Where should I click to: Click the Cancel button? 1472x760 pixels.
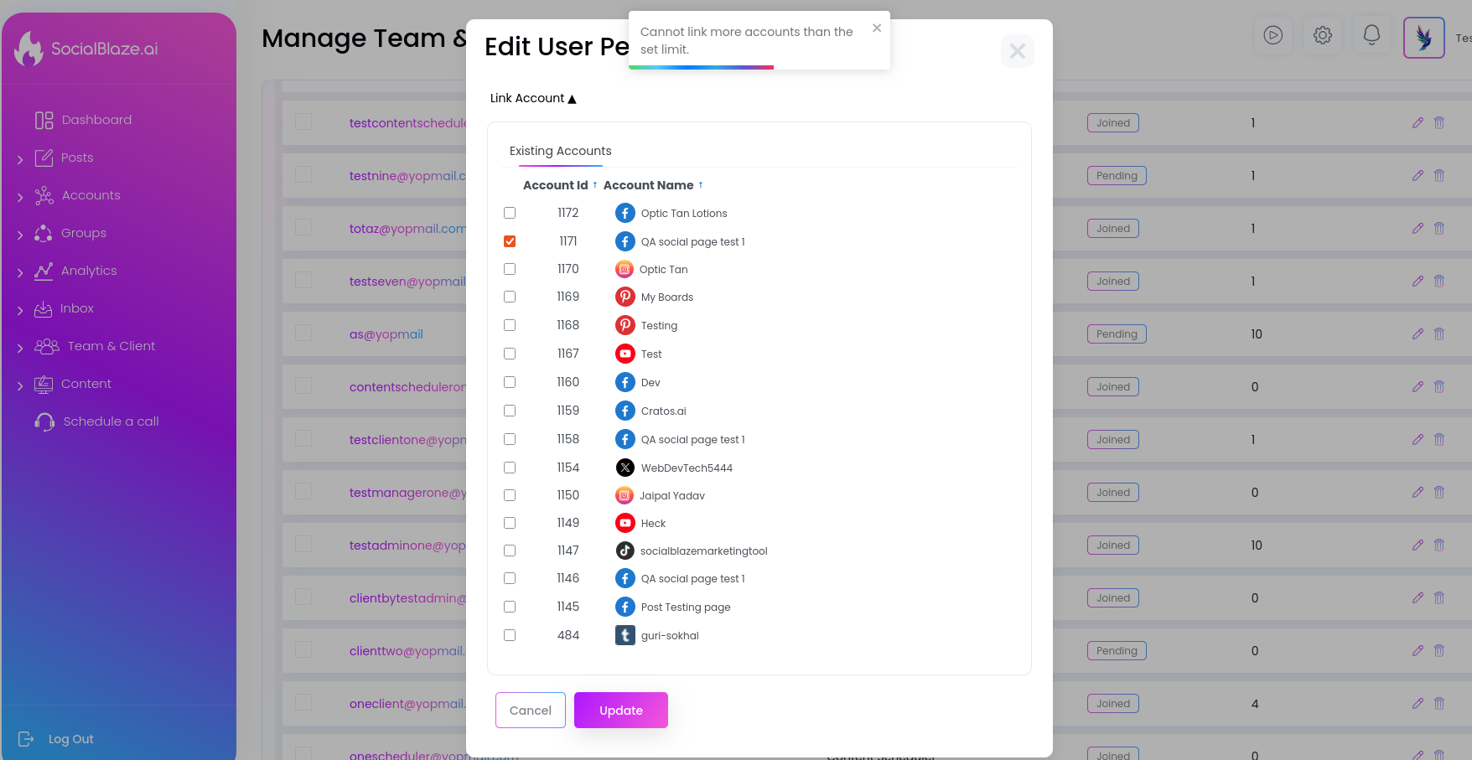click(531, 711)
